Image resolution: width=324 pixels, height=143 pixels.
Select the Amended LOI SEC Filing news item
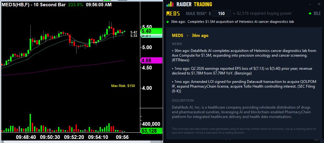[244, 86]
